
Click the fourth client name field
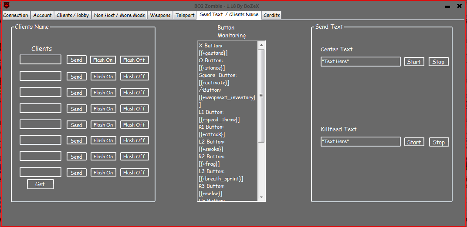point(41,108)
